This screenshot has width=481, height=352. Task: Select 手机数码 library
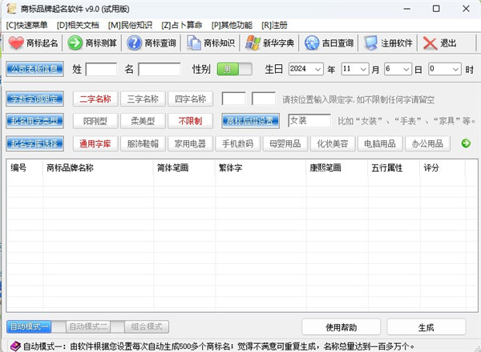[238, 144]
